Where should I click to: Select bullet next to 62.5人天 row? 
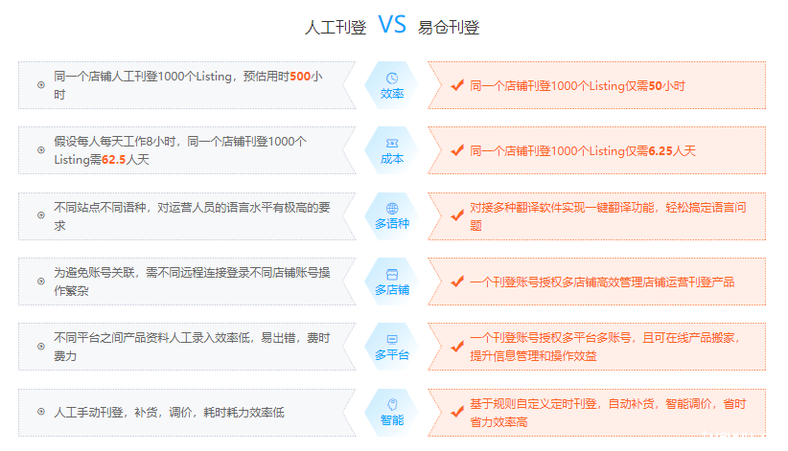click(41, 150)
